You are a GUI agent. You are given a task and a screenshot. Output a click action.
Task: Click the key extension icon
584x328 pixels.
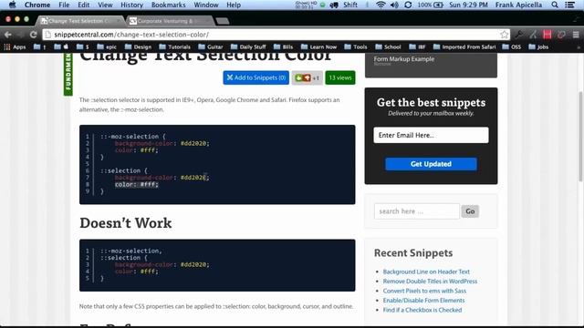click(518, 35)
